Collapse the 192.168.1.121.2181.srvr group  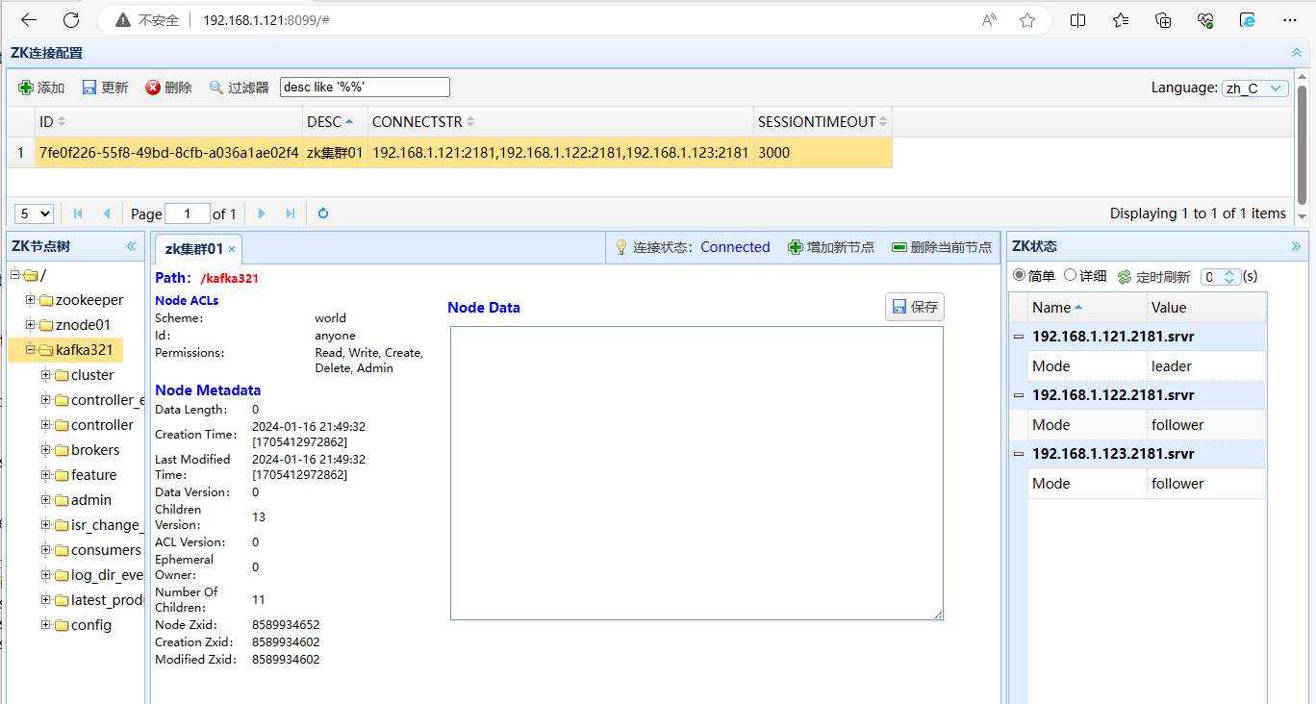coord(1019,337)
